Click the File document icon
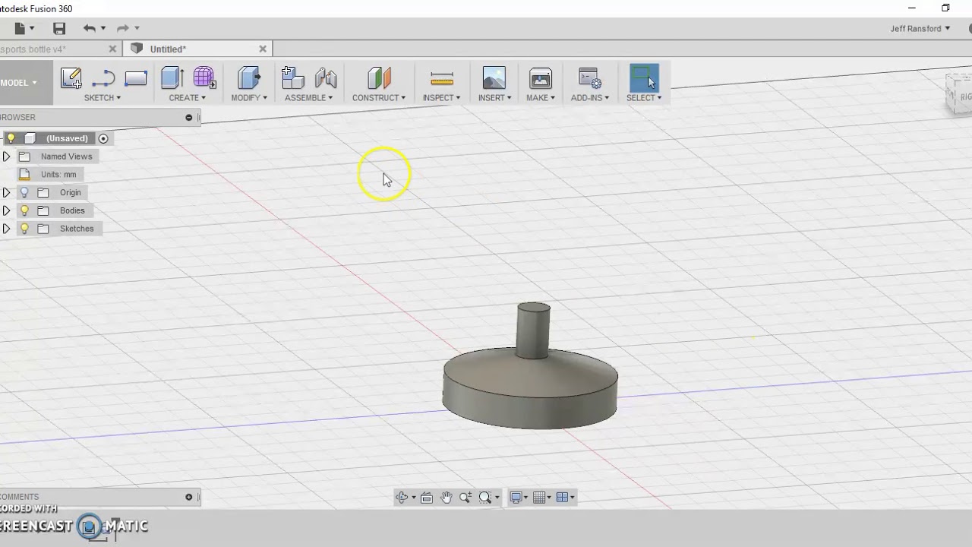Screen dimensions: 972x547 (x=20, y=28)
